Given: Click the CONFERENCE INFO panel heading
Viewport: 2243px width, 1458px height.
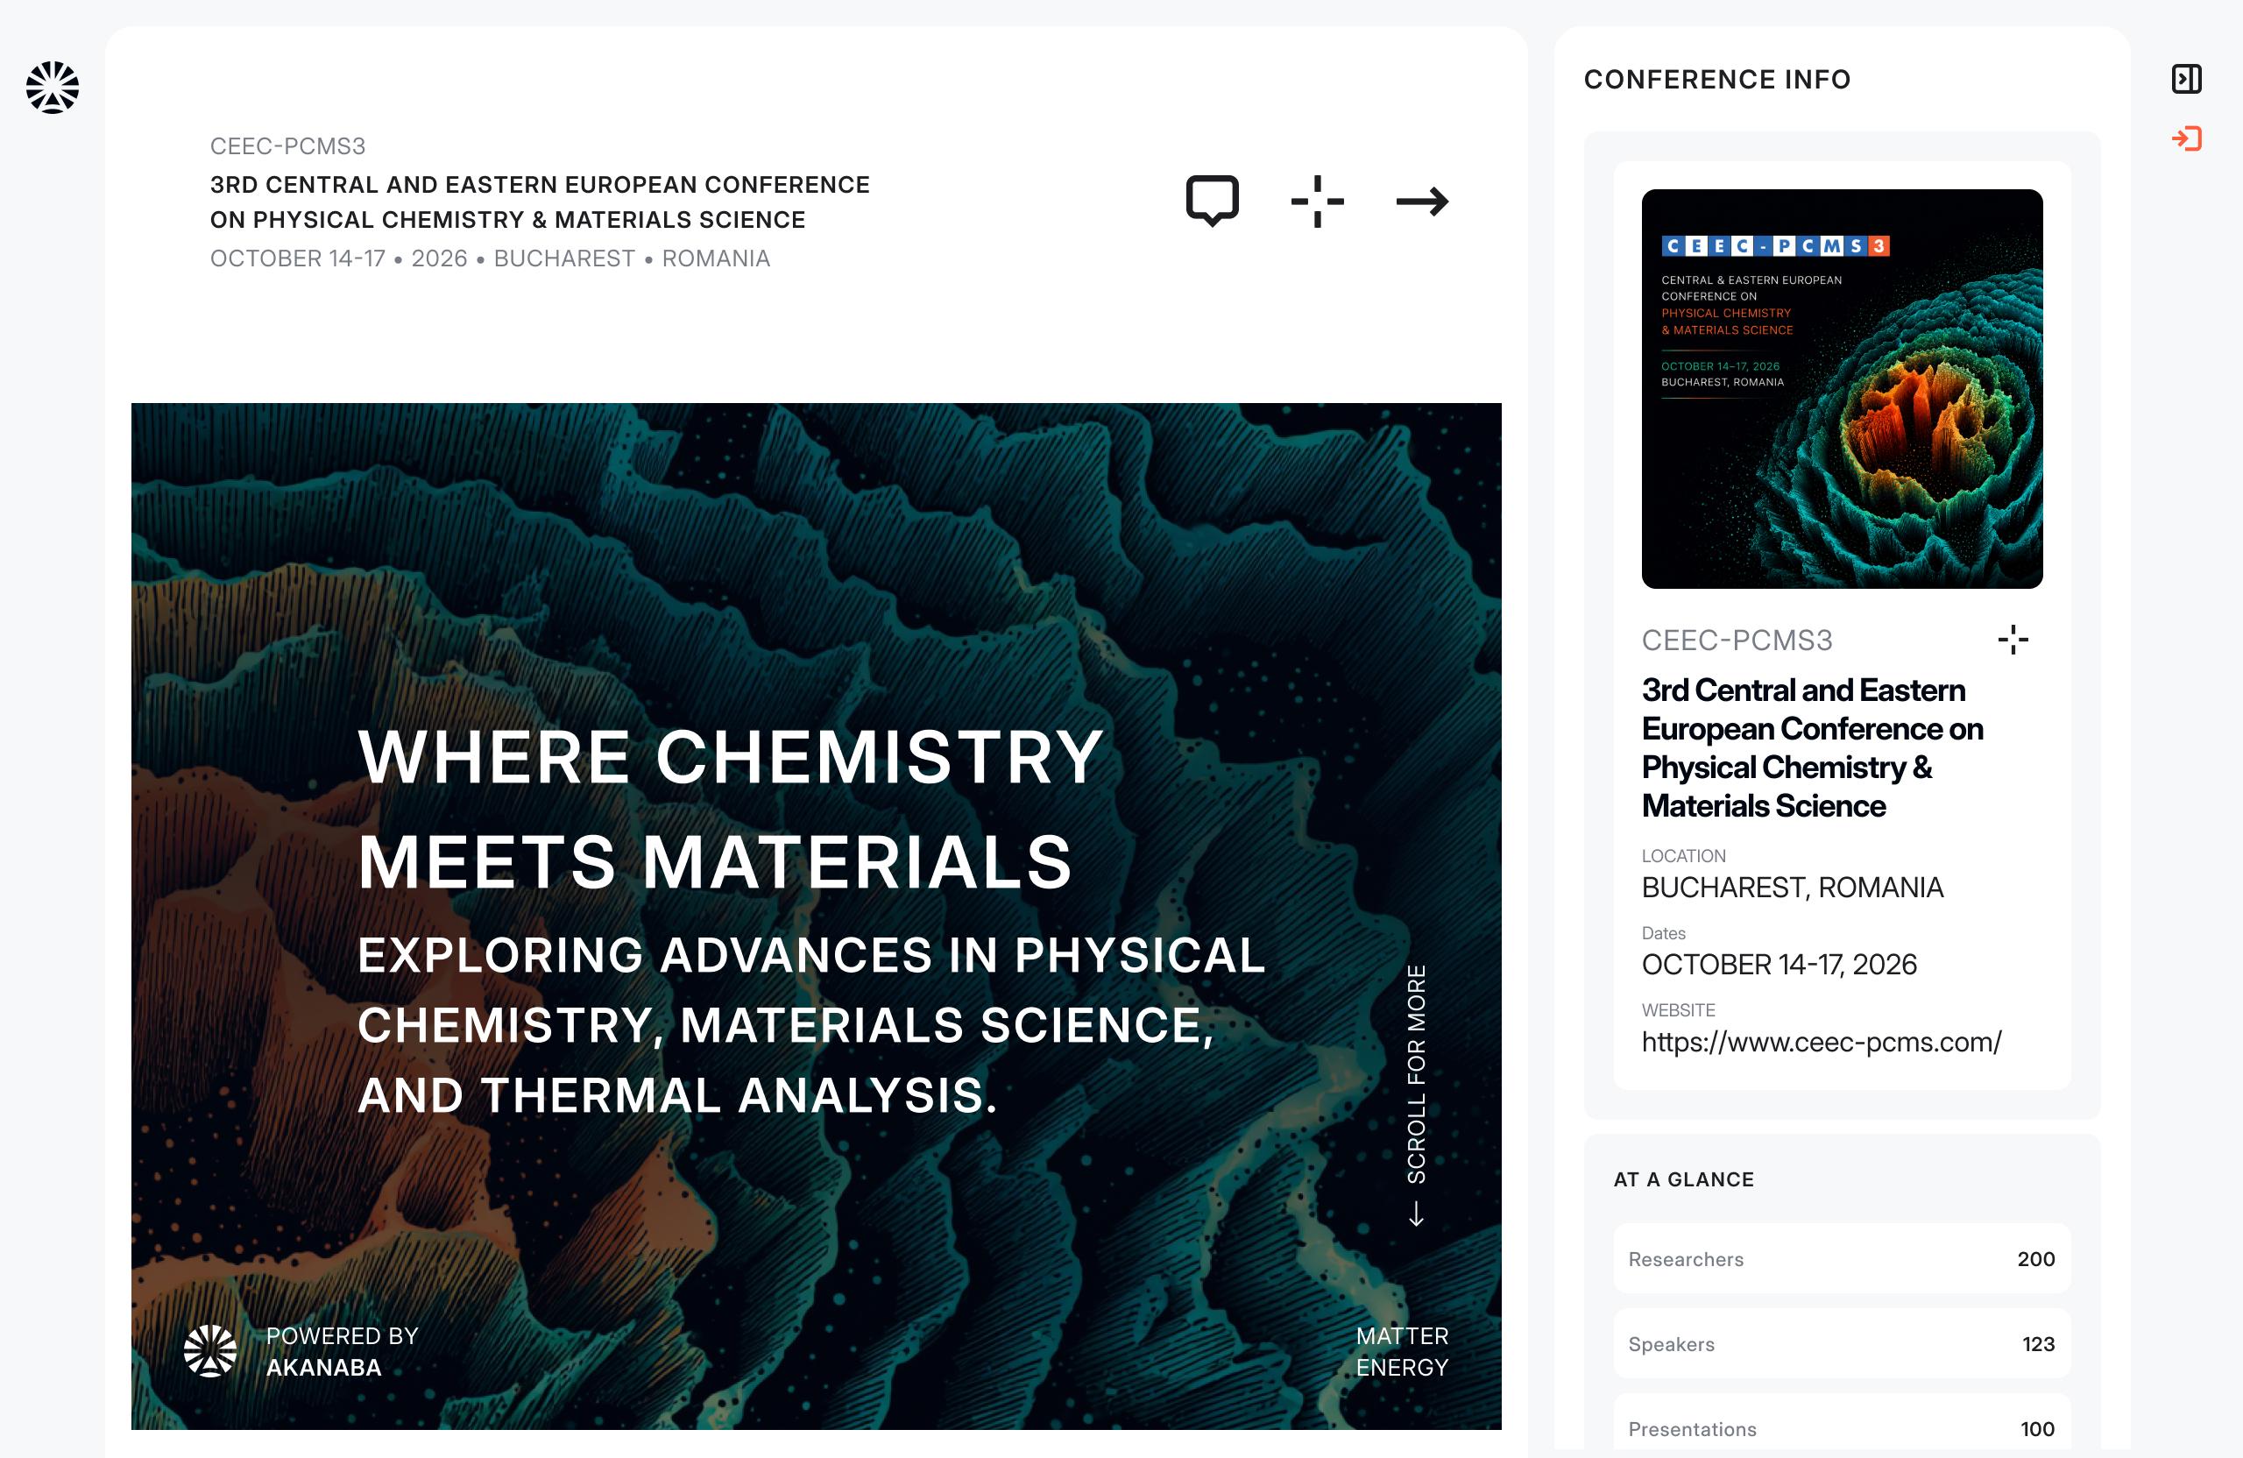Looking at the screenshot, I should tap(1717, 79).
